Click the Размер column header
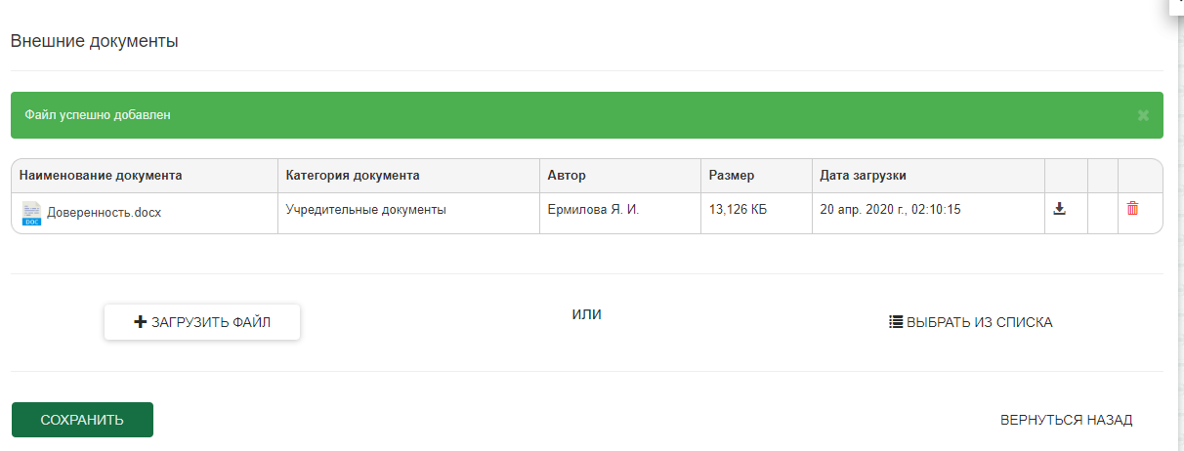 [732, 176]
